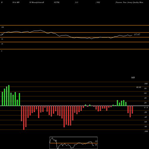This screenshot has width=149, height=149.
Task: Click the 0 label on RSI axis
Action: [1, 51]
